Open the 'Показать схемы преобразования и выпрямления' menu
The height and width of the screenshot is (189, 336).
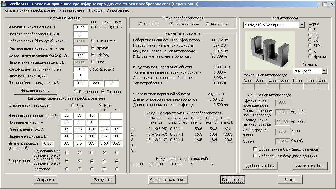pyautogui.click(x=44, y=10)
